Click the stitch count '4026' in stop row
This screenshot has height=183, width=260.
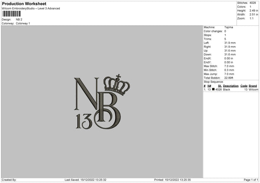click(x=218, y=89)
